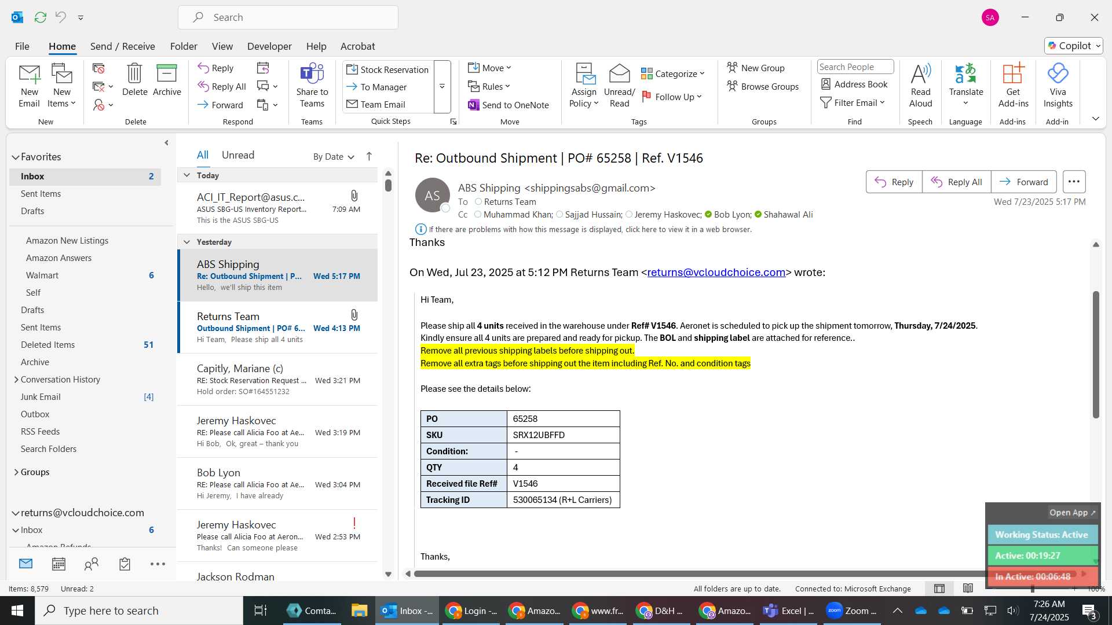Click the message list vertical scrollbar
Screen dimensions: 1112x625
(388, 185)
